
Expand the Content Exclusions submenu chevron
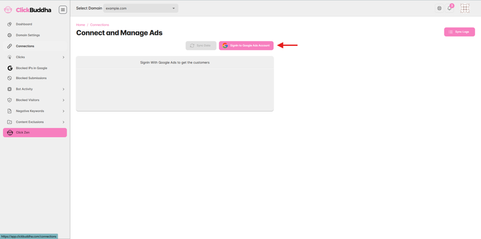(63, 122)
